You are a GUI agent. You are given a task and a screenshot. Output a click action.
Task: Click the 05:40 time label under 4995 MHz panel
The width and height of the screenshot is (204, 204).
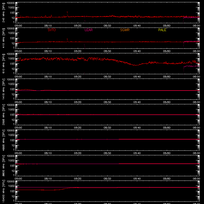click(x=137, y=153)
